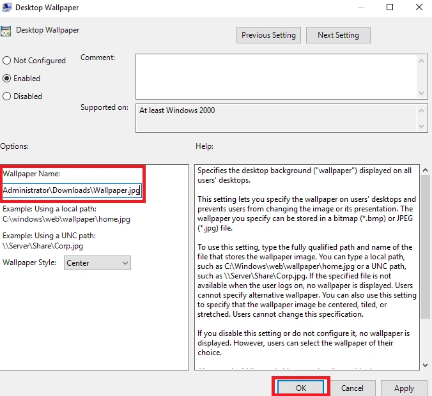Click the title bar Desktop Wallpaper icon
Screen dimensions: 432x396
click(6, 7)
